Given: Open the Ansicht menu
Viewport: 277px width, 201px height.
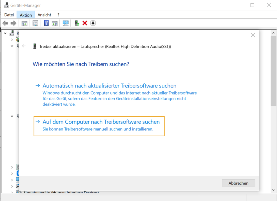Looking at the screenshot, I should [x=44, y=15].
